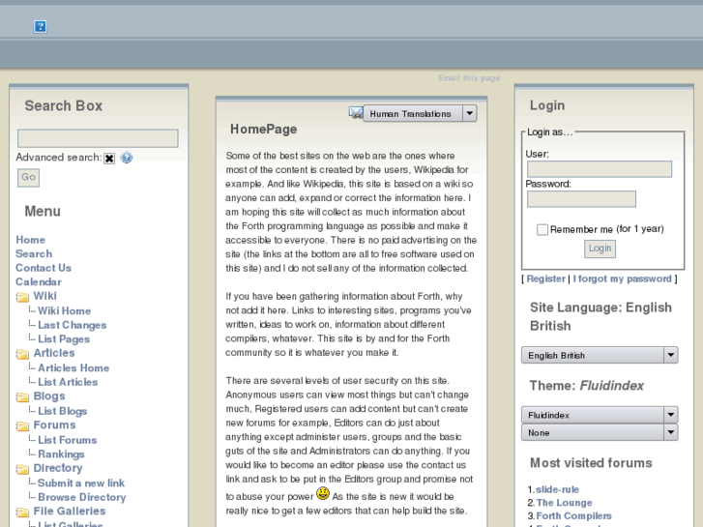Screen dimensions: 703x527
Task: Open forum Rankings
Action: pos(61,454)
